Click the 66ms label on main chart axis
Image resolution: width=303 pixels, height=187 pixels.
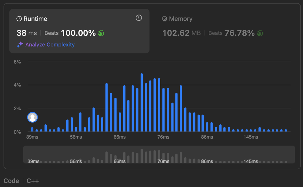coord(120,137)
